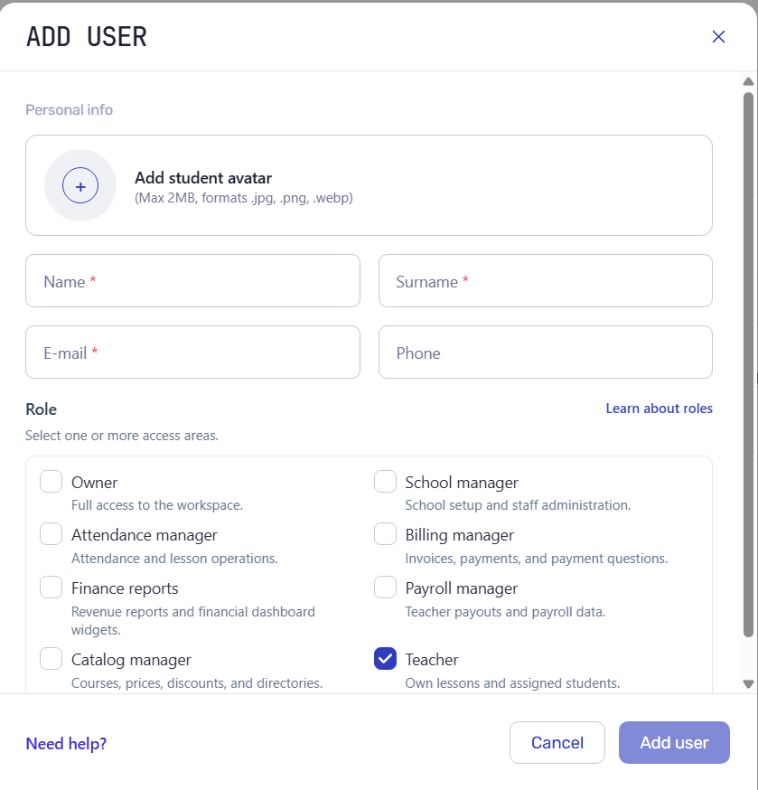Screen dimensions: 758x790
Task: Click the Phone input field
Action: [546, 353]
